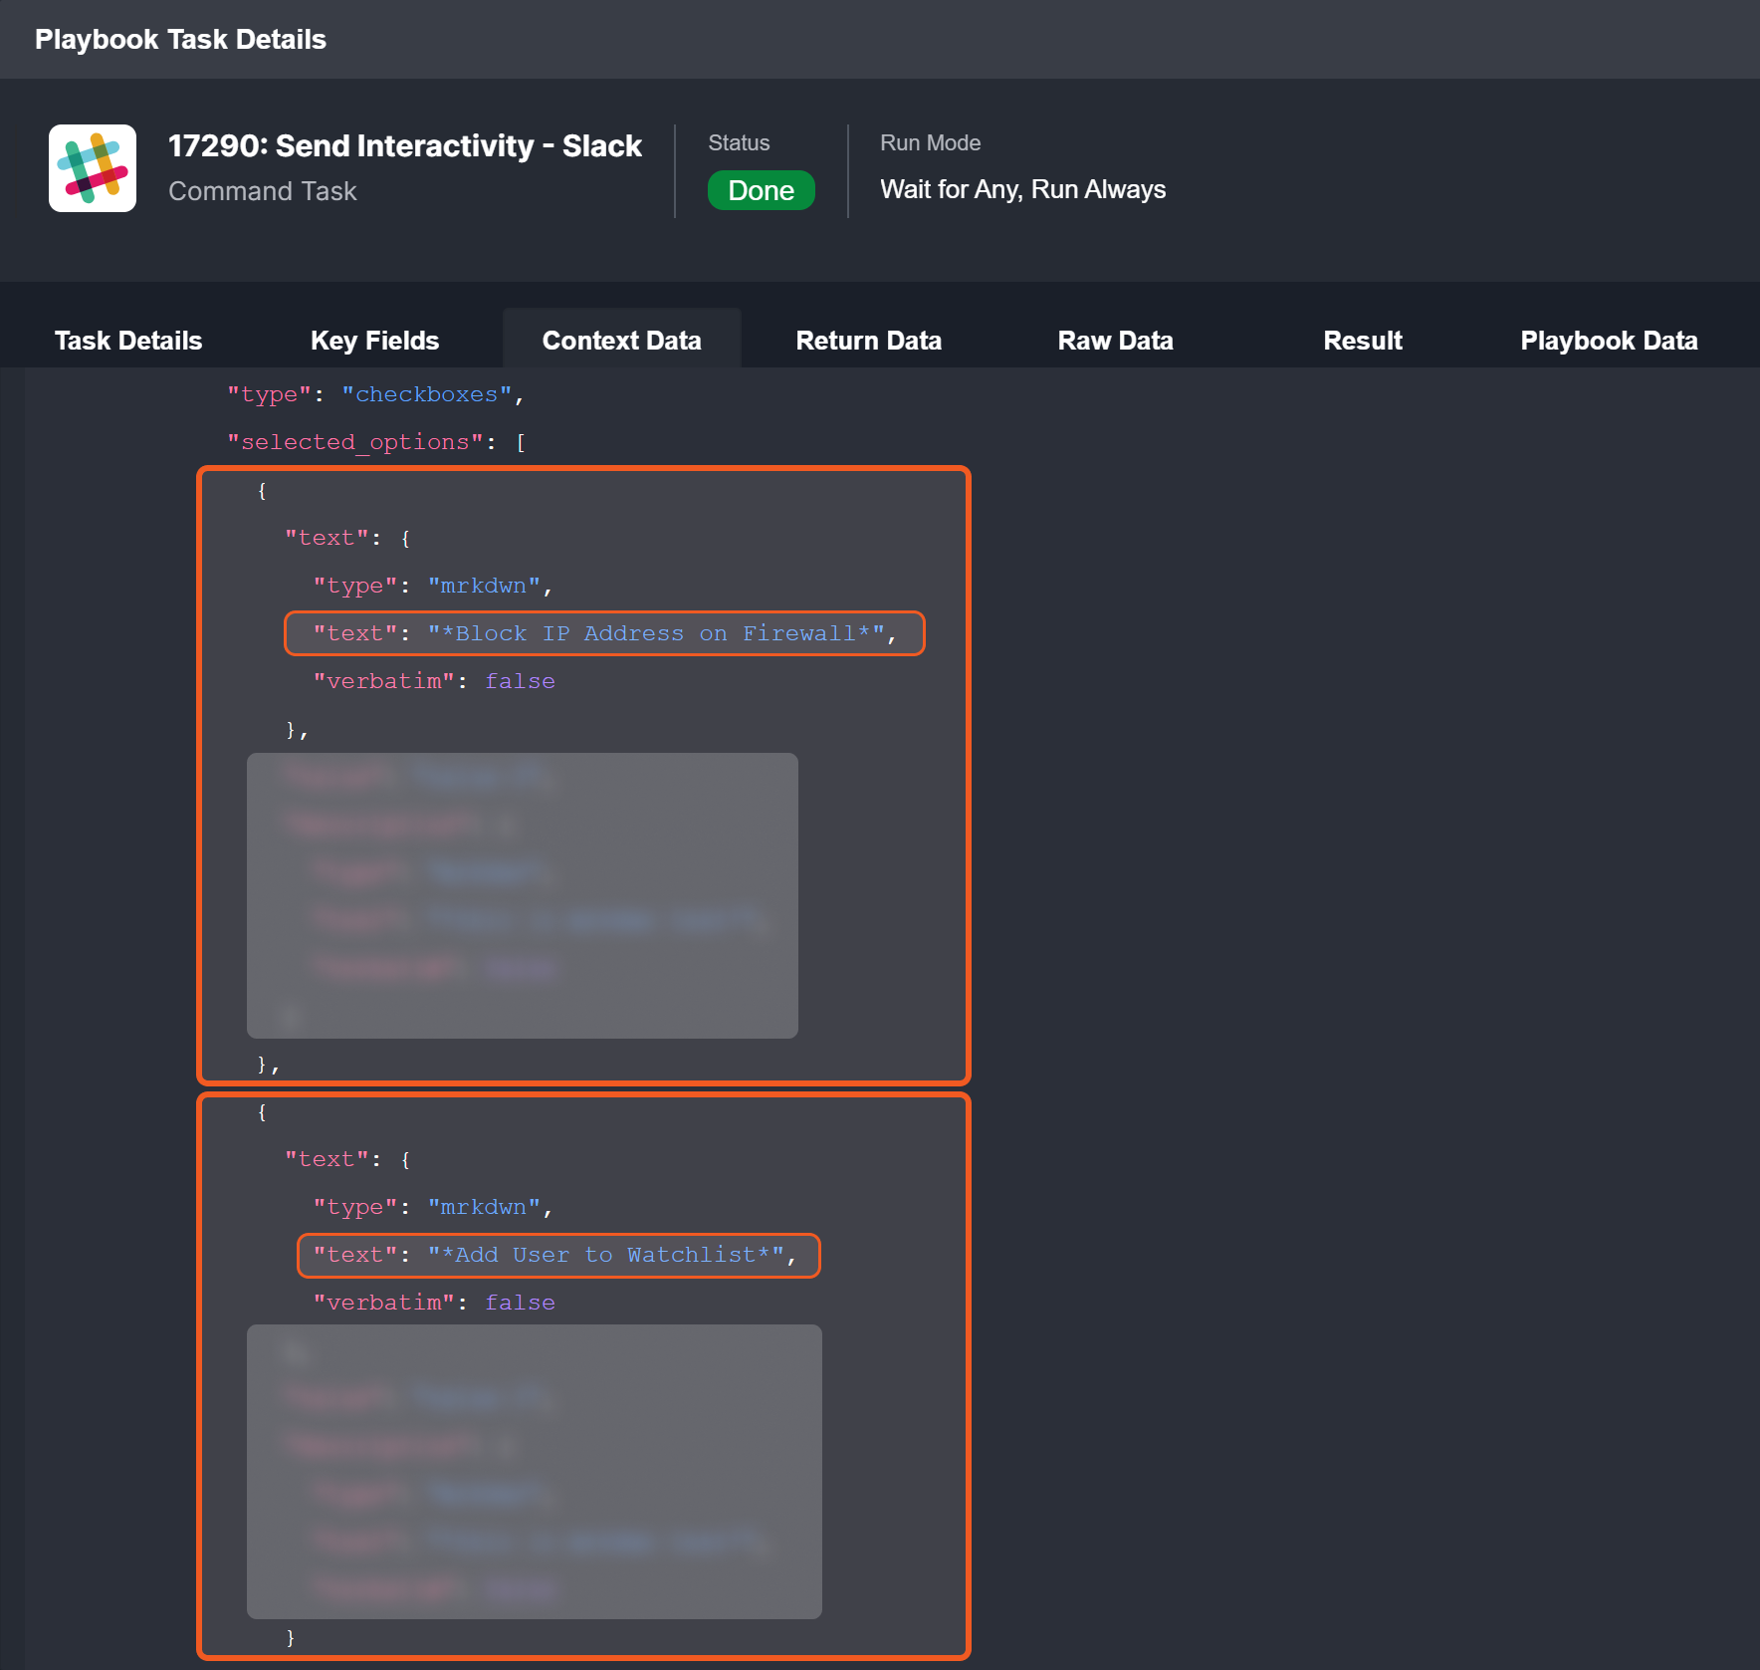Click the green Done status badge
Viewport: 1760px width, 1670px height.
[x=761, y=190]
